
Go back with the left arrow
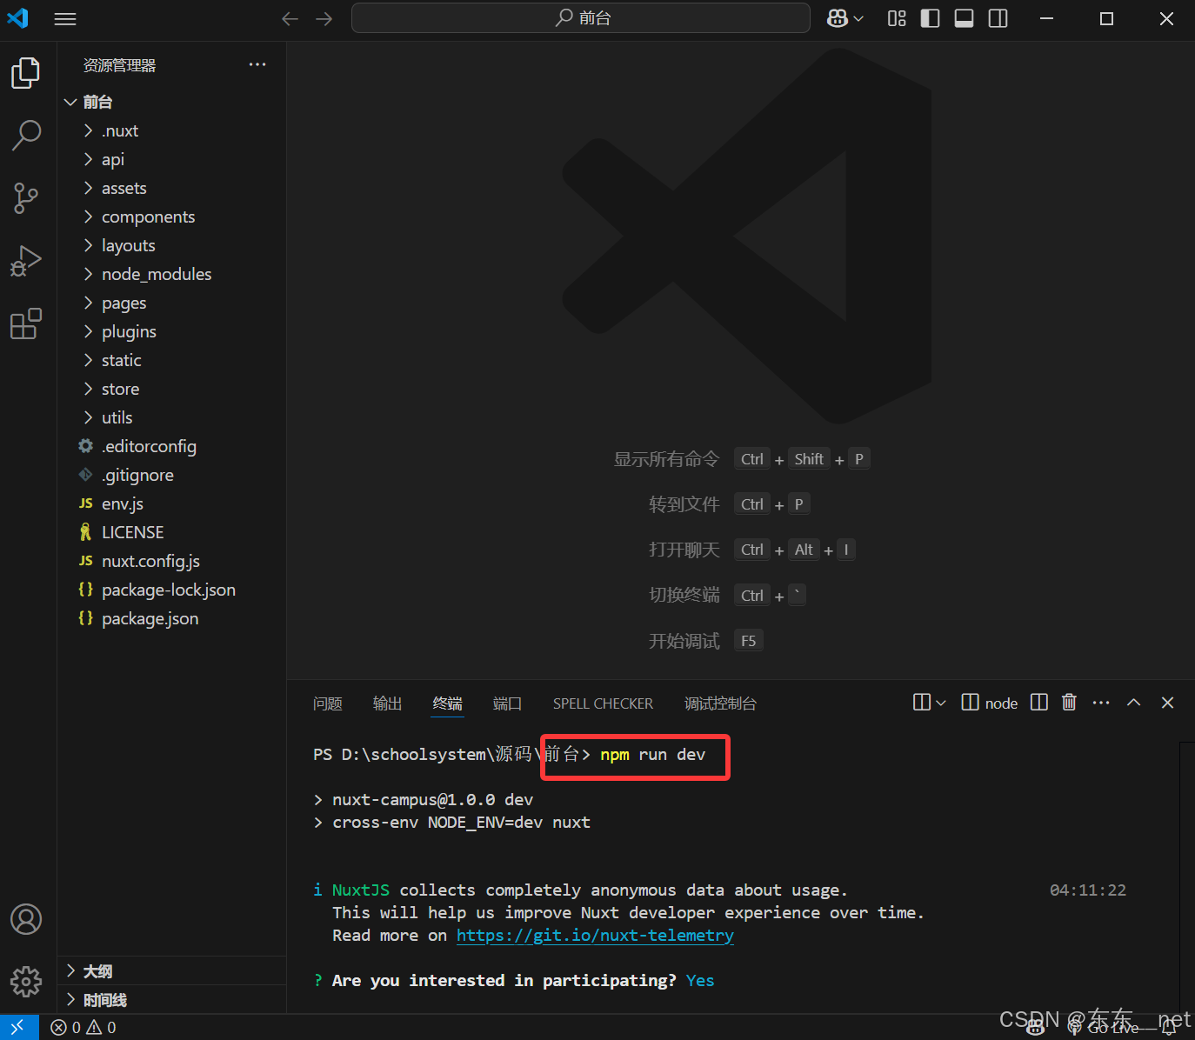tap(290, 18)
